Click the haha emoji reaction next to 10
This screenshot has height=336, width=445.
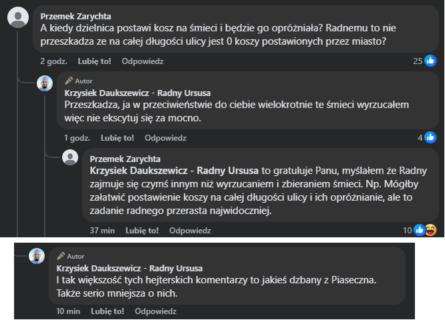pos(431,231)
